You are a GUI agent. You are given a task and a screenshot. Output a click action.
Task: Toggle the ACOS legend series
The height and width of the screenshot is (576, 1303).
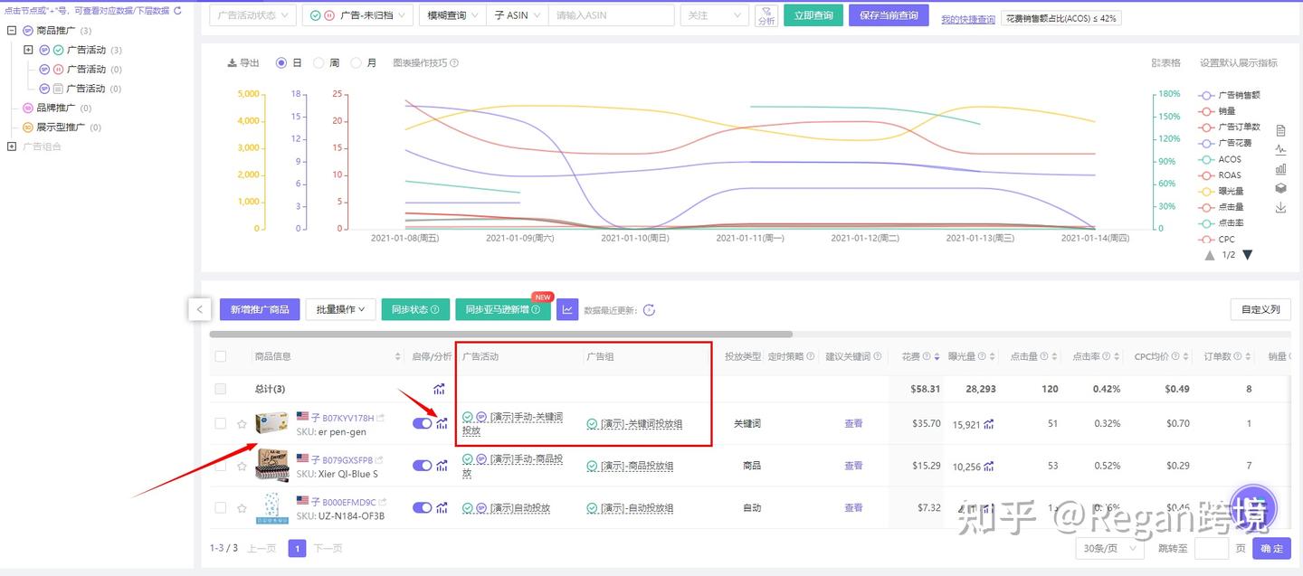coord(1220,159)
